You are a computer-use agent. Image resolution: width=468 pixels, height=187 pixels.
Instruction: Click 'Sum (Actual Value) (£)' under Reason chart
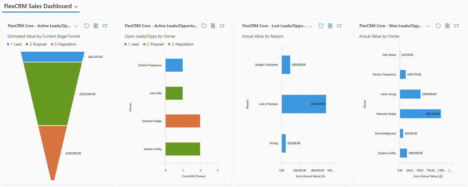pyautogui.click(x=310, y=176)
